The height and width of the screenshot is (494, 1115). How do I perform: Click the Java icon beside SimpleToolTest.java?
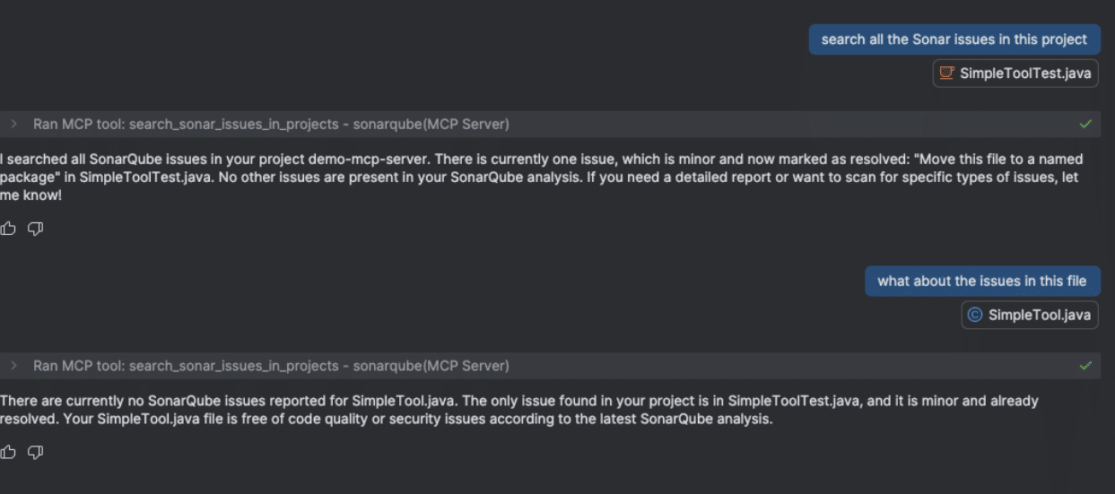pyautogui.click(x=945, y=74)
